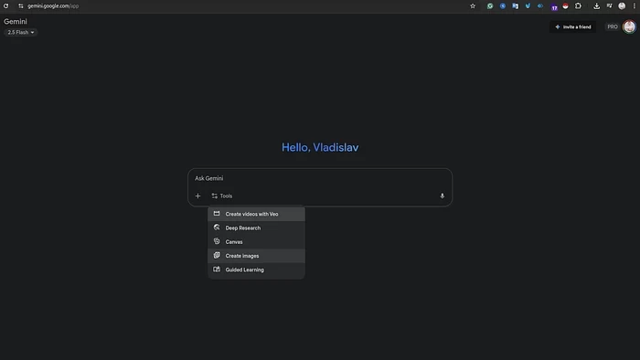
Task: Bookmark this page with the star icon
Action: point(473,6)
